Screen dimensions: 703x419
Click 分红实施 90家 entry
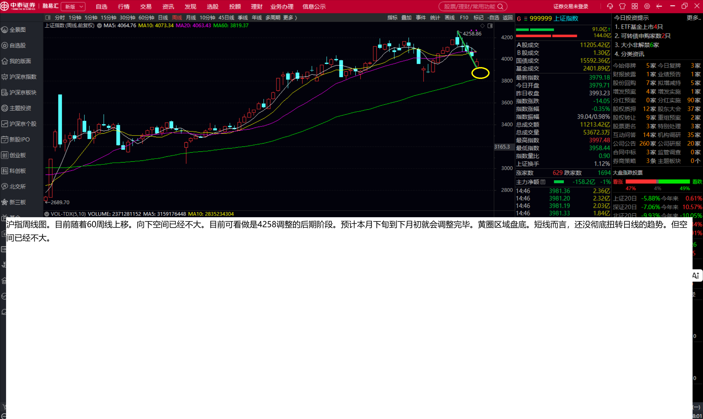[x=679, y=100]
